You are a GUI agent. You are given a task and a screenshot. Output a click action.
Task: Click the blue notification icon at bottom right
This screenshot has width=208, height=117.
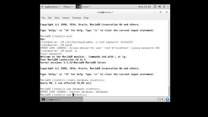[167, 99]
